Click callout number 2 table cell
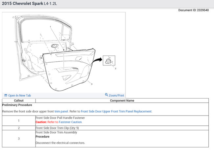The height and width of the screenshot is (151, 214). coord(19,128)
